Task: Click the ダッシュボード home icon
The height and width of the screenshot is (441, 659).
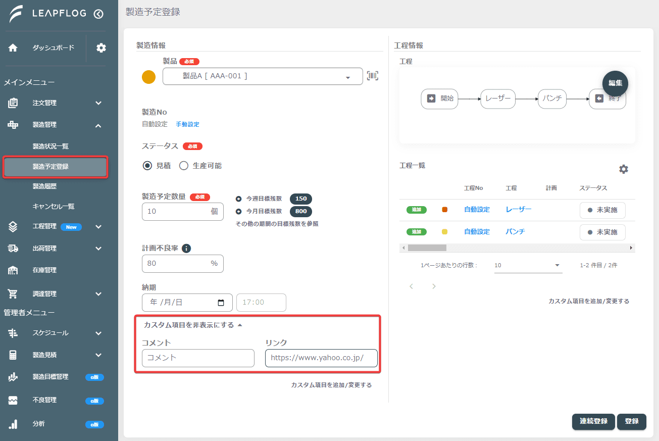Action: click(13, 48)
